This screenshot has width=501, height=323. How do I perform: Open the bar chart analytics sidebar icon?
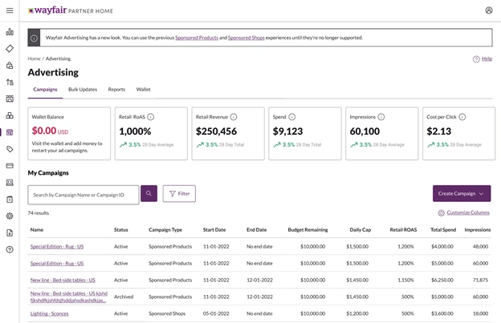pos(10,31)
